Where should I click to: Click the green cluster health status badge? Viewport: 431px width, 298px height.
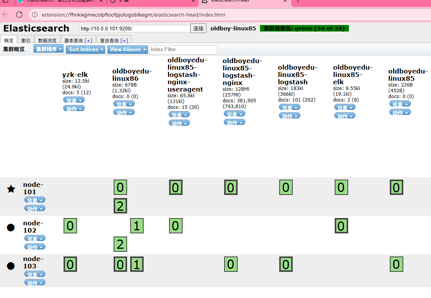[304, 28]
